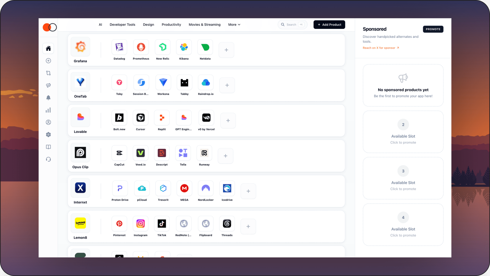Open the v0 by Vercel icon
This screenshot has height=276, width=490.
(206, 118)
